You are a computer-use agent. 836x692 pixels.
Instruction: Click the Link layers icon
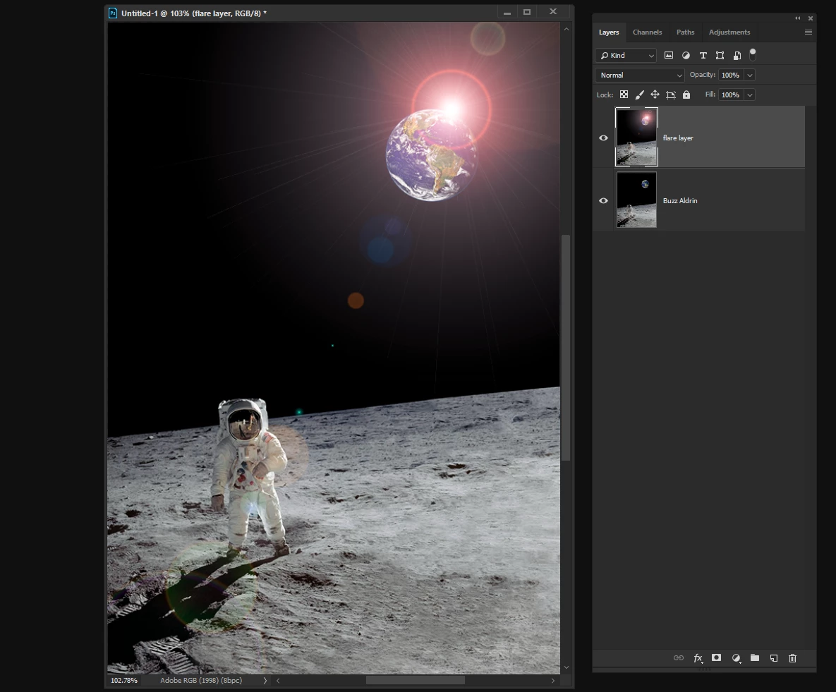coord(678,658)
